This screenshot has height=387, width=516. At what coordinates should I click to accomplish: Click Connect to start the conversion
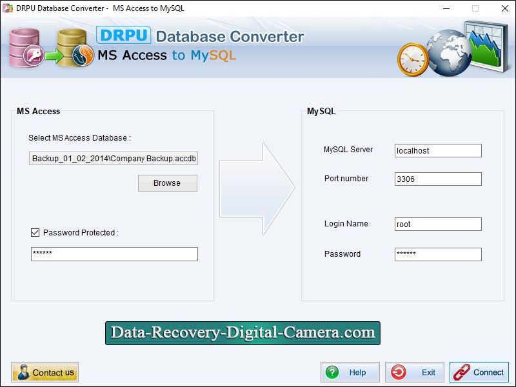pyautogui.click(x=479, y=372)
